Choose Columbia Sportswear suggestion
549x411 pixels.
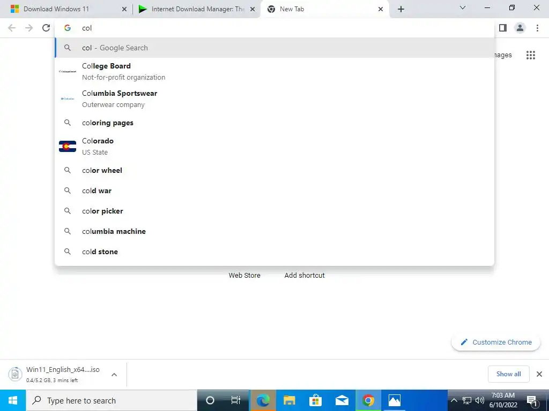pyautogui.click(x=274, y=98)
